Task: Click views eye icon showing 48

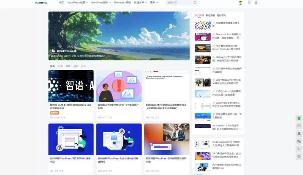Action: [56, 118]
